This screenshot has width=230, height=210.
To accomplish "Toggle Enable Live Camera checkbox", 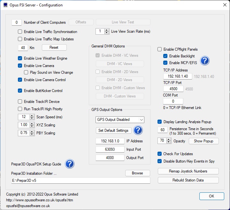I will point(20,66).
